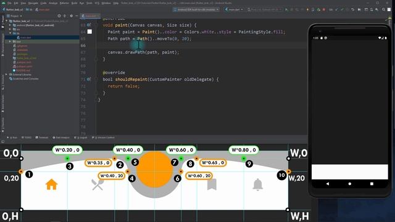Screen dimensions: 395x222
Task: Stop the running app with red square
Action: pos(324,10)
